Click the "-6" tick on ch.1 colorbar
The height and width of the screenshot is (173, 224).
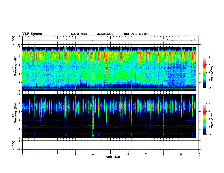click(x=209, y=57)
